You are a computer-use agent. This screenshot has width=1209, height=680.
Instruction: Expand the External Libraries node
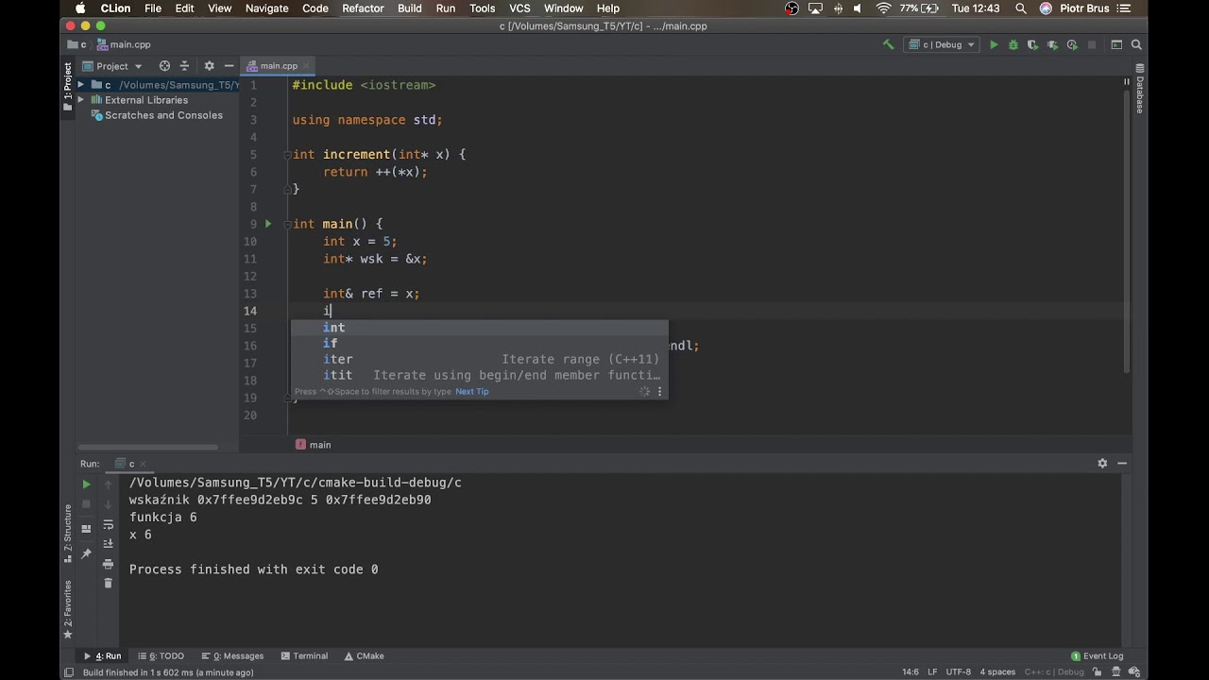pyautogui.click(x=81, y=100)
